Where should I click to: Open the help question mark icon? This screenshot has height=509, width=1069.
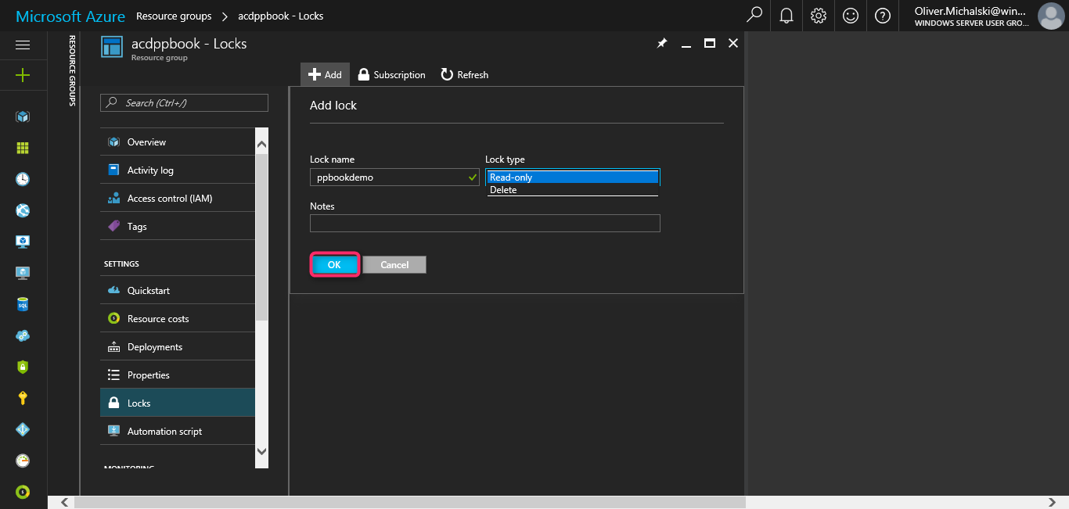point(883,16)
